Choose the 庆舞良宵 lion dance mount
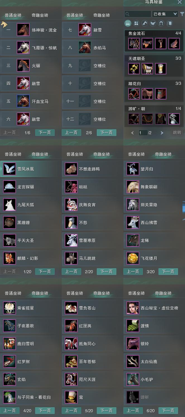Viewport: 185px width, 417px height. (92, 205)
